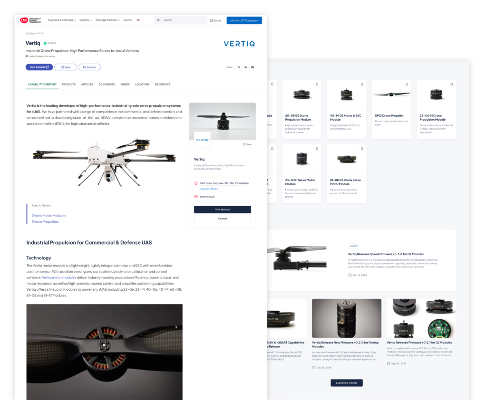Open the YouTube follow icon
Screen dimensions: 487x400
point(253,67)
